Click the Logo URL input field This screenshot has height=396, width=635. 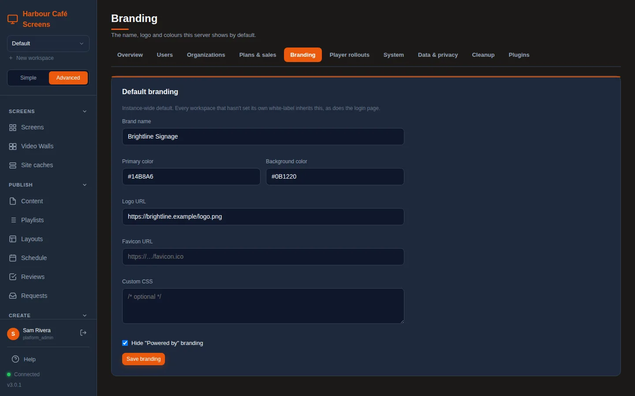[263, 217]
